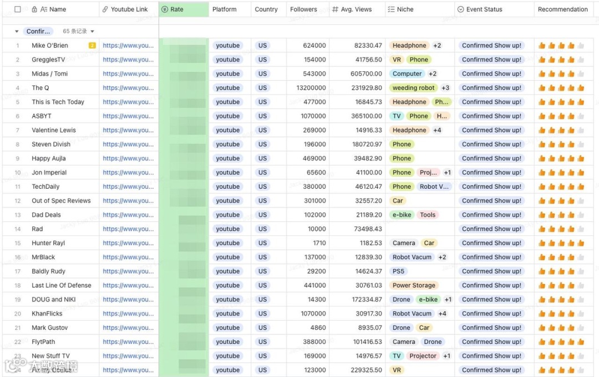599x377 pixels.
Task: Click the e-bike niche tag for Dad Deals
Action: [x=402, y=215]
